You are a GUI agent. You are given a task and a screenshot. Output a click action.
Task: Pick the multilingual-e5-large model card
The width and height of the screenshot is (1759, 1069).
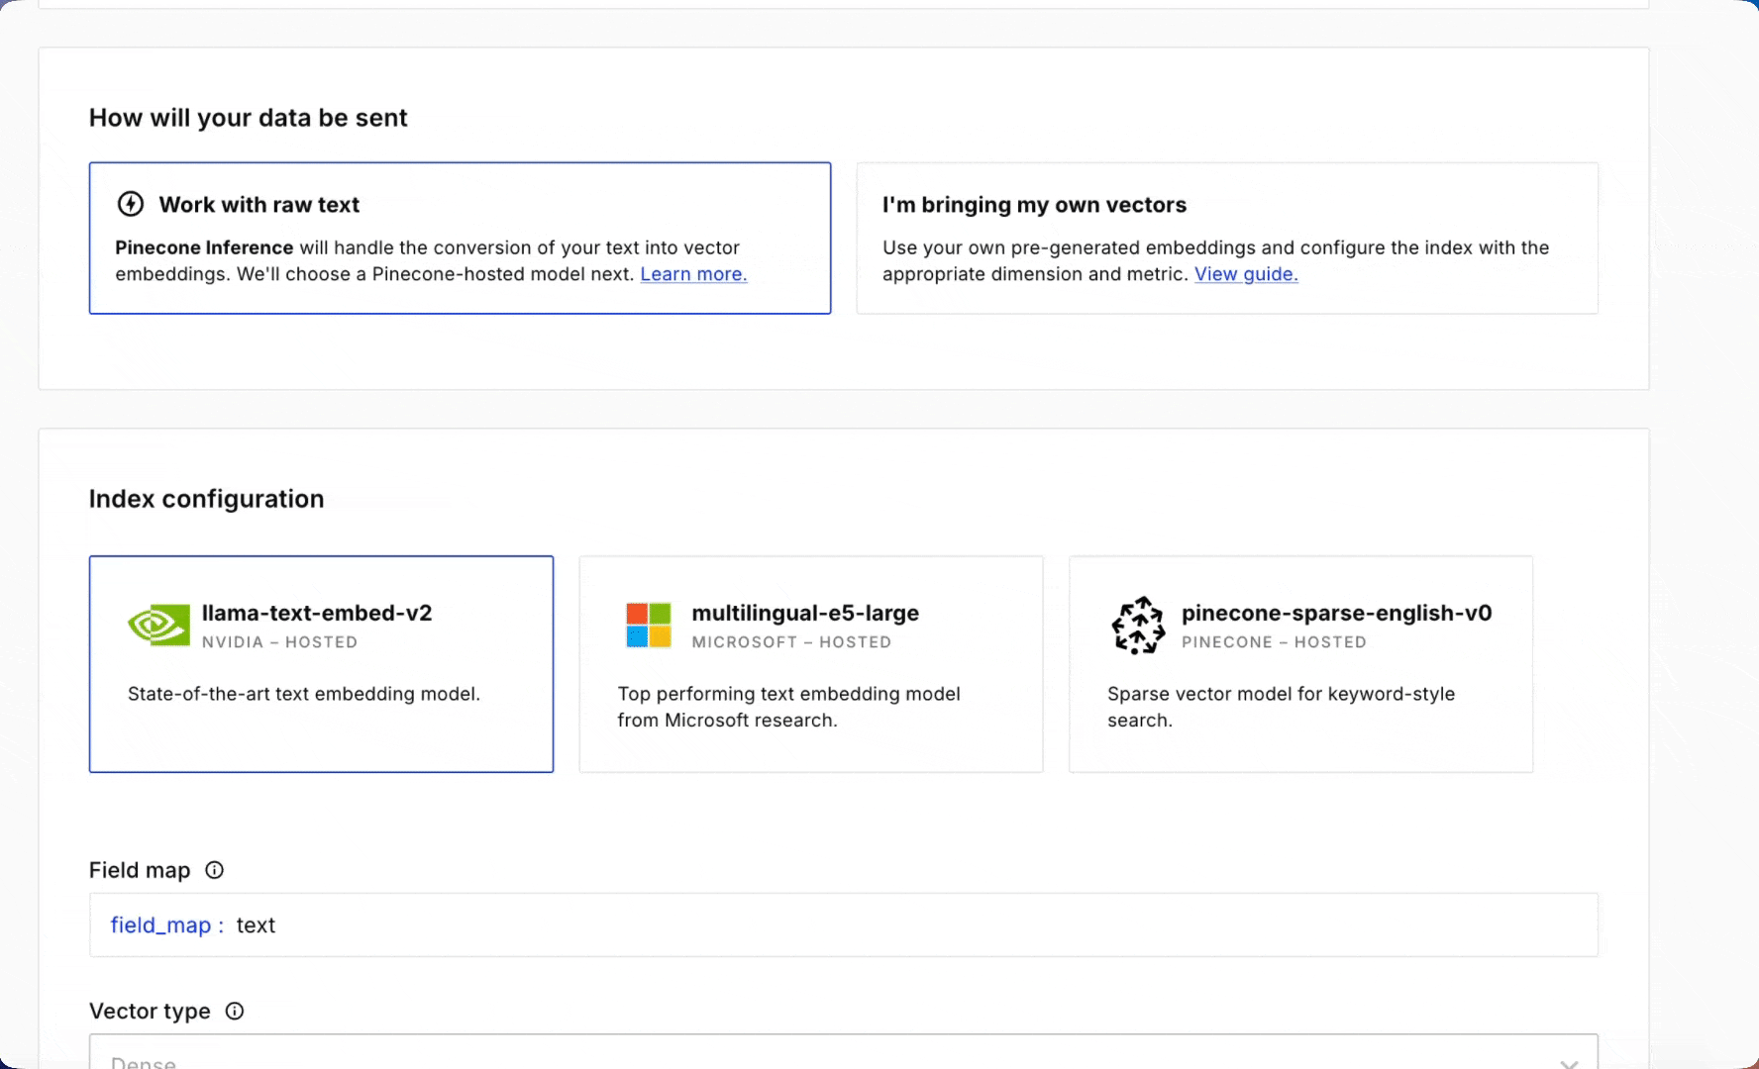[810, 663]
